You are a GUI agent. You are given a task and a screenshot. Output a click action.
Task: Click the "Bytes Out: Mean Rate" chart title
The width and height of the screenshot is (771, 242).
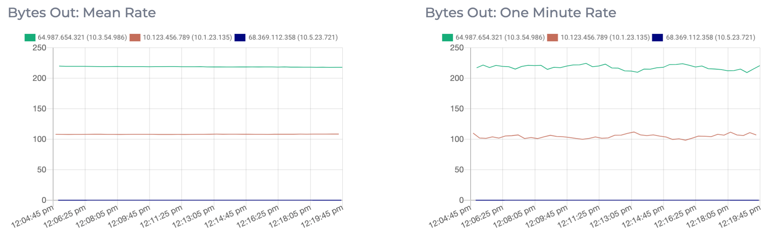[82, 13]
